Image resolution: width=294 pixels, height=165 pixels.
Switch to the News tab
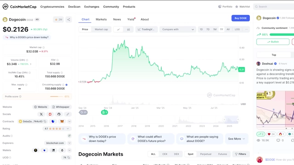point(117,19)
